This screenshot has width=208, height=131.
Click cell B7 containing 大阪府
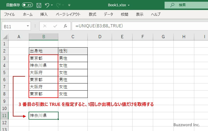click(43, 87)
